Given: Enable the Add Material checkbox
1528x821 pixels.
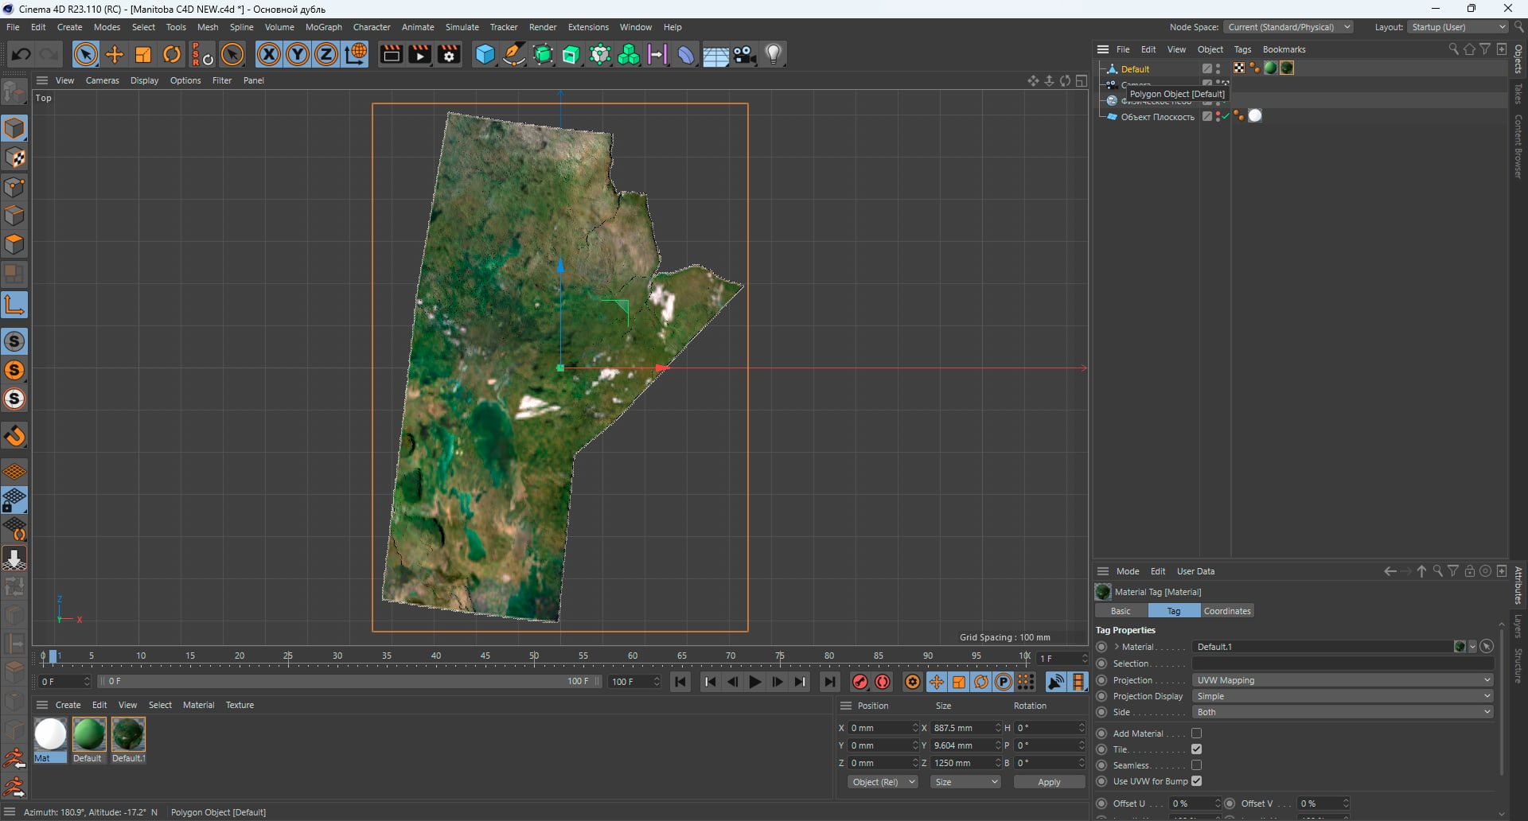Looking at the screenshot, I should coord(1196,733).
